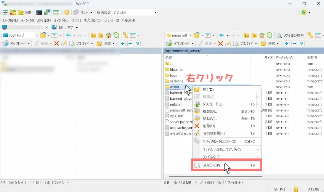This screenshot has width=324, height=192.
Task: Click remote panel home directory icon
Action: tap(262, 35)
